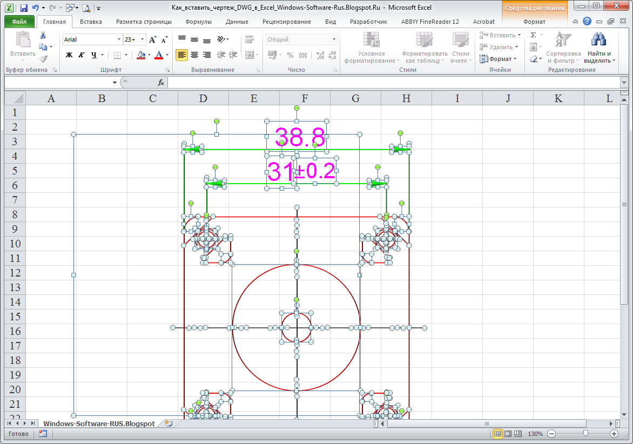Align text to middle vertically
The image size is (633, 444).
tap(194, 39)
